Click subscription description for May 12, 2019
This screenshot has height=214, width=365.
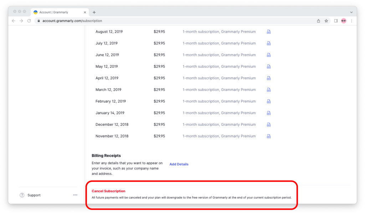coord(219,67)
